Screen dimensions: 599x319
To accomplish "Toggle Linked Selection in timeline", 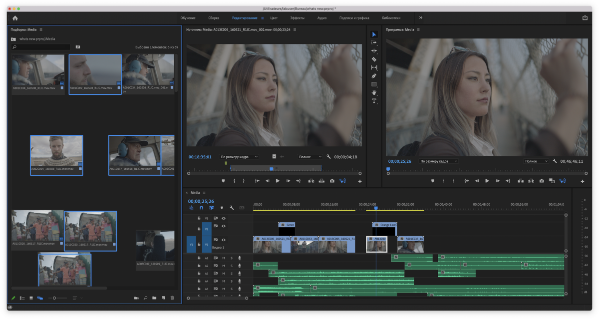I will [x=212, y=208].
